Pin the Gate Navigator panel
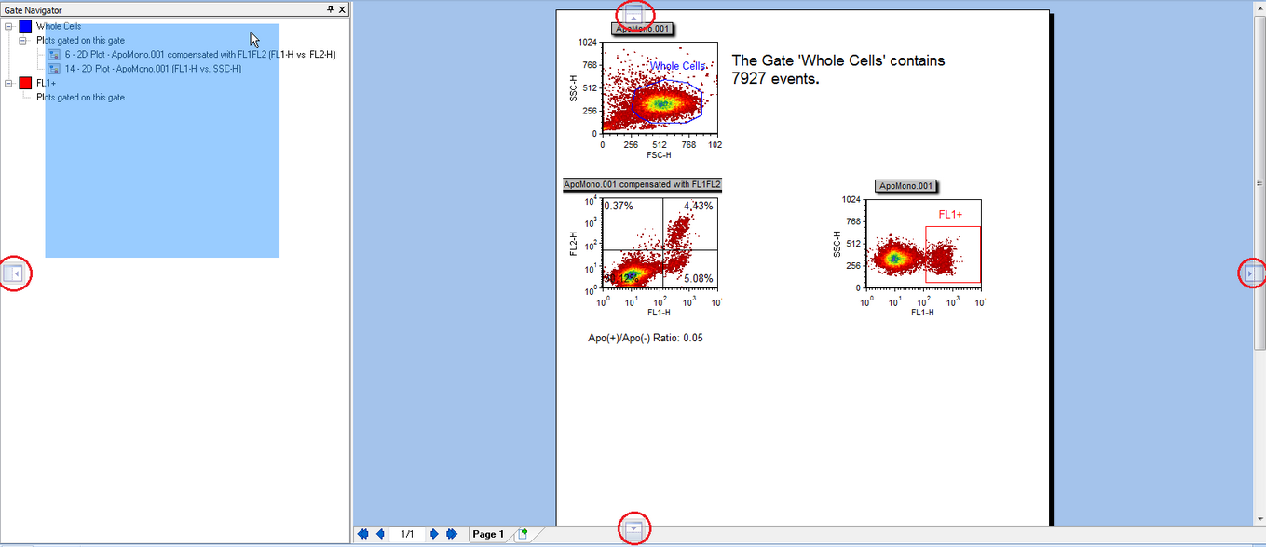Viewport: 1266px width, 547px height. click(330, 9)
